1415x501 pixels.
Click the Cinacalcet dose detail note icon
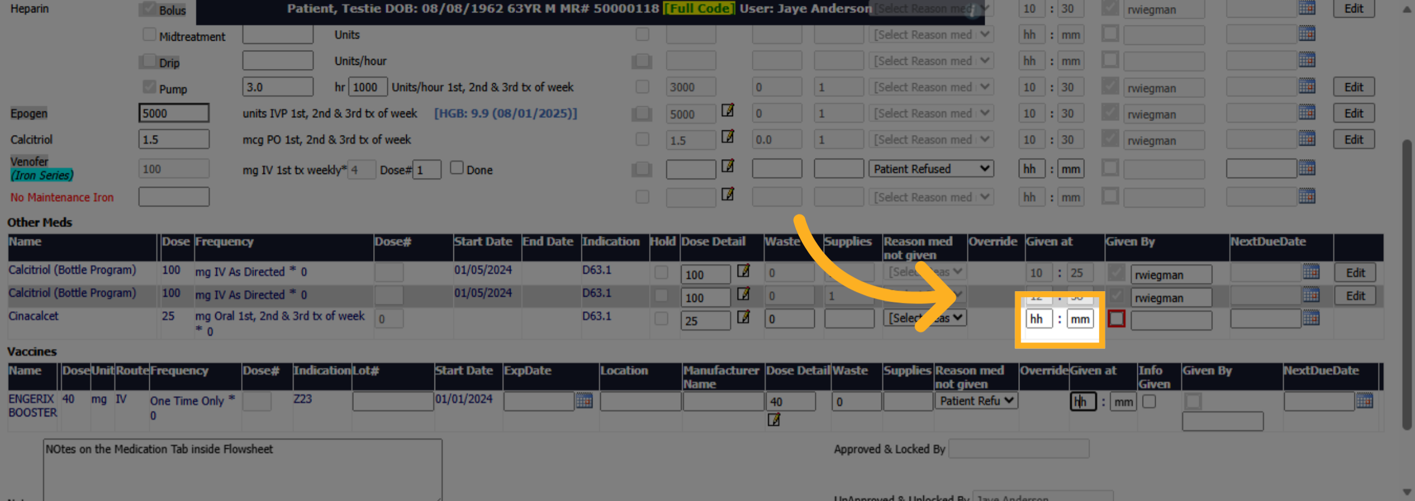coord(743,317)
